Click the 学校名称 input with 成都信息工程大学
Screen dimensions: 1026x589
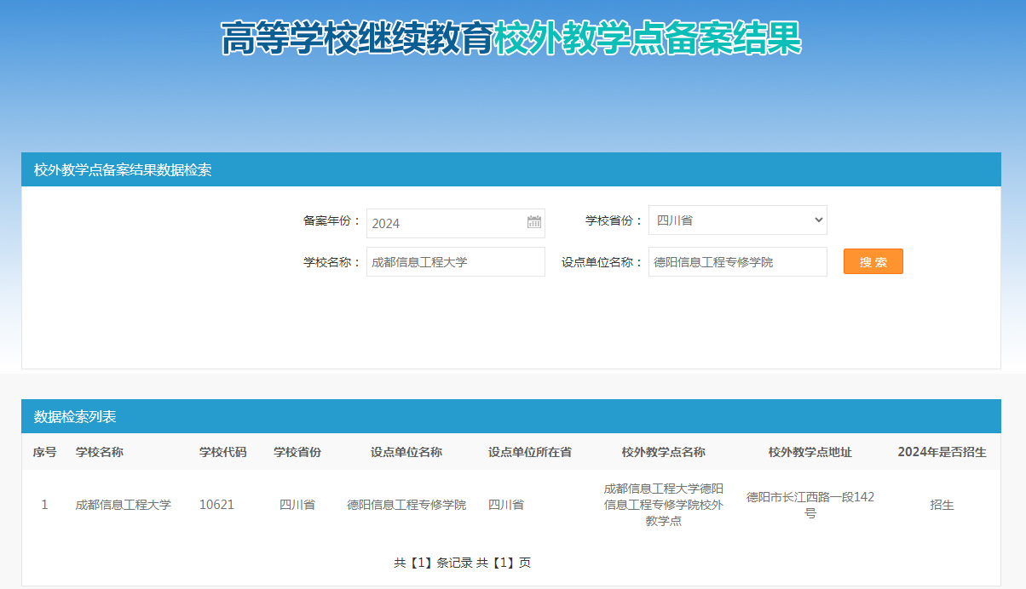[x=455, y=262]
